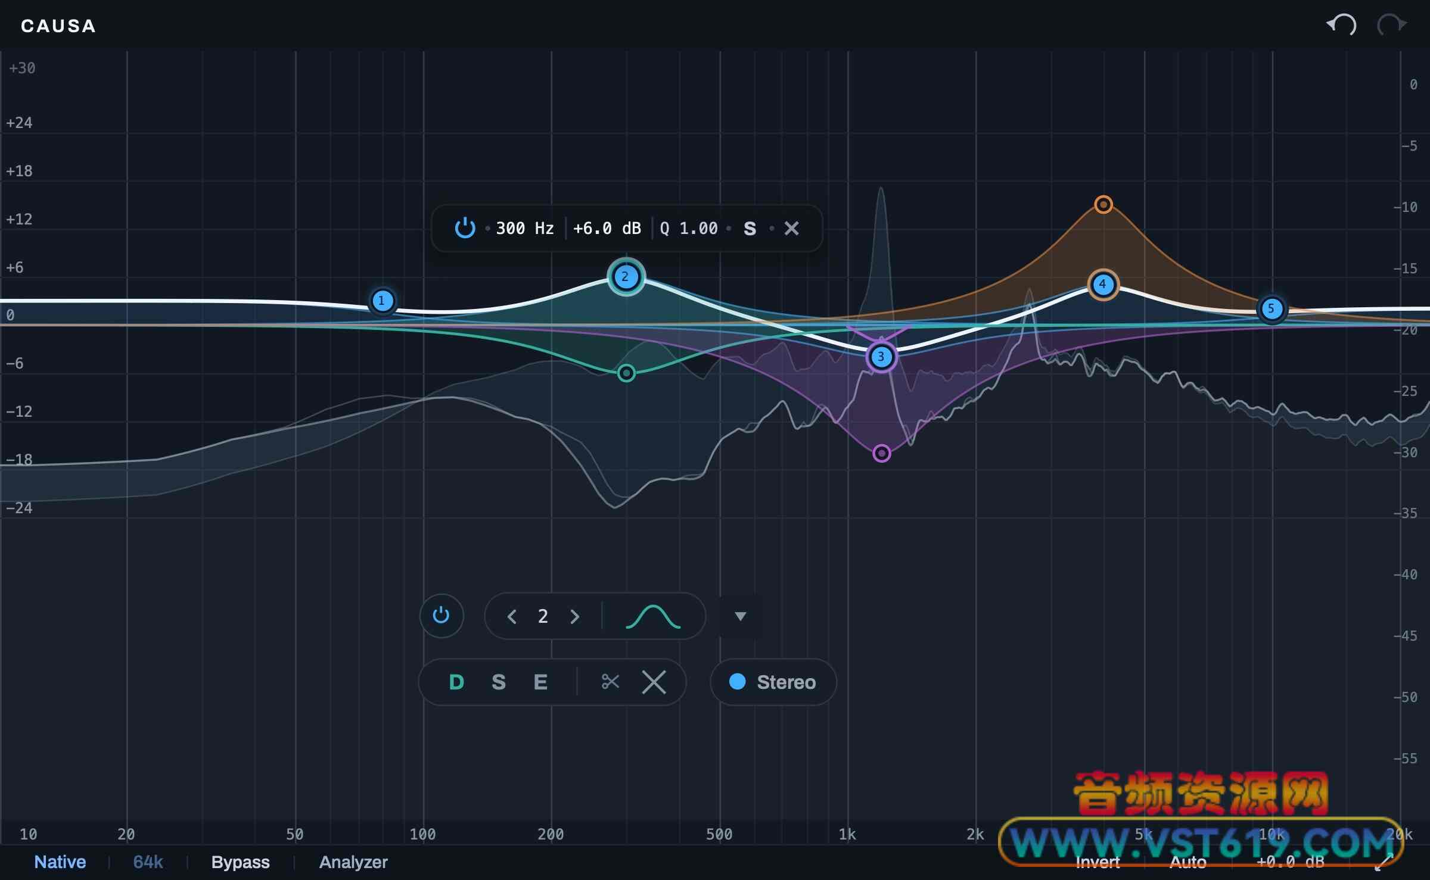The image size is (1430, 880).
Task: Select EQ band node 2
Action: 626,277
